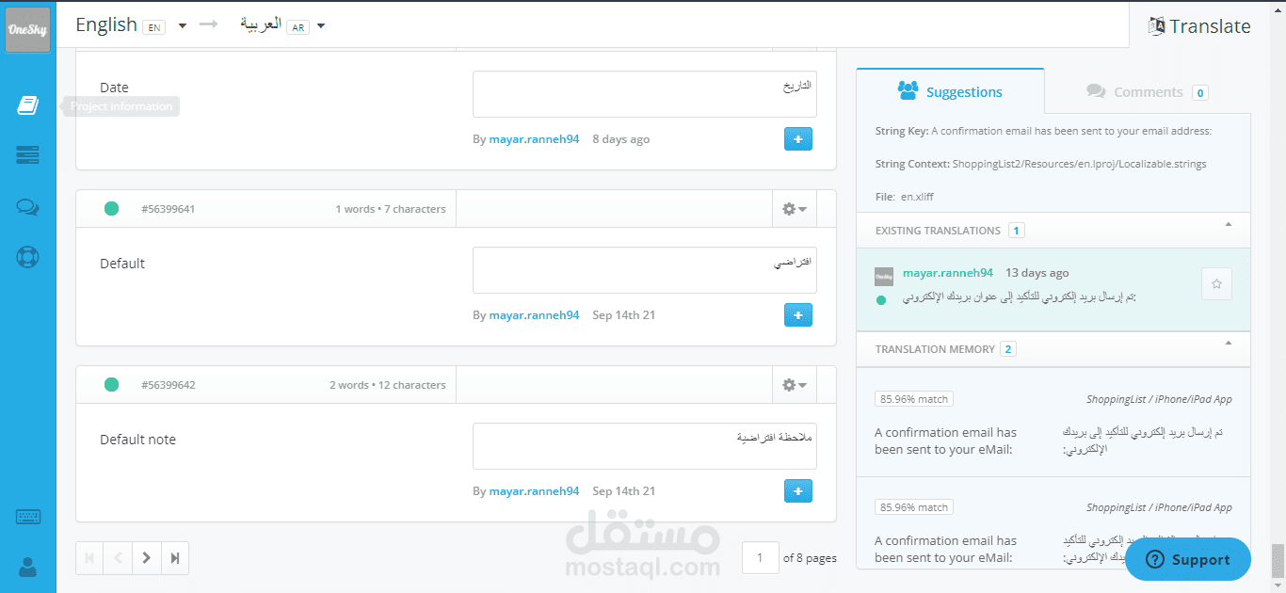Click string ID #56399642
The height and width of the screenshot is (593, 1286).
(168, 385)
